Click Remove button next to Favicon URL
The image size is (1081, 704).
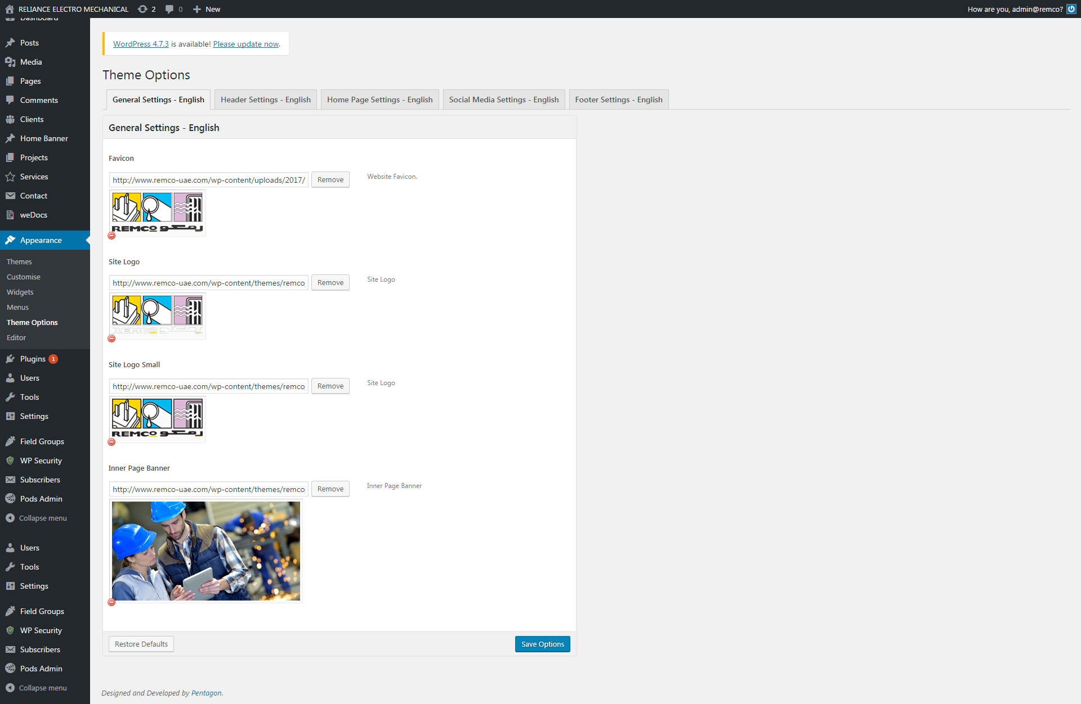click(x=330, y=179)
